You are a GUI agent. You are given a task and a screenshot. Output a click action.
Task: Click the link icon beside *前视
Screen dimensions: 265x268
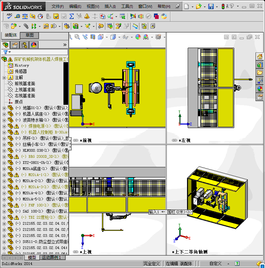[76, 140]
